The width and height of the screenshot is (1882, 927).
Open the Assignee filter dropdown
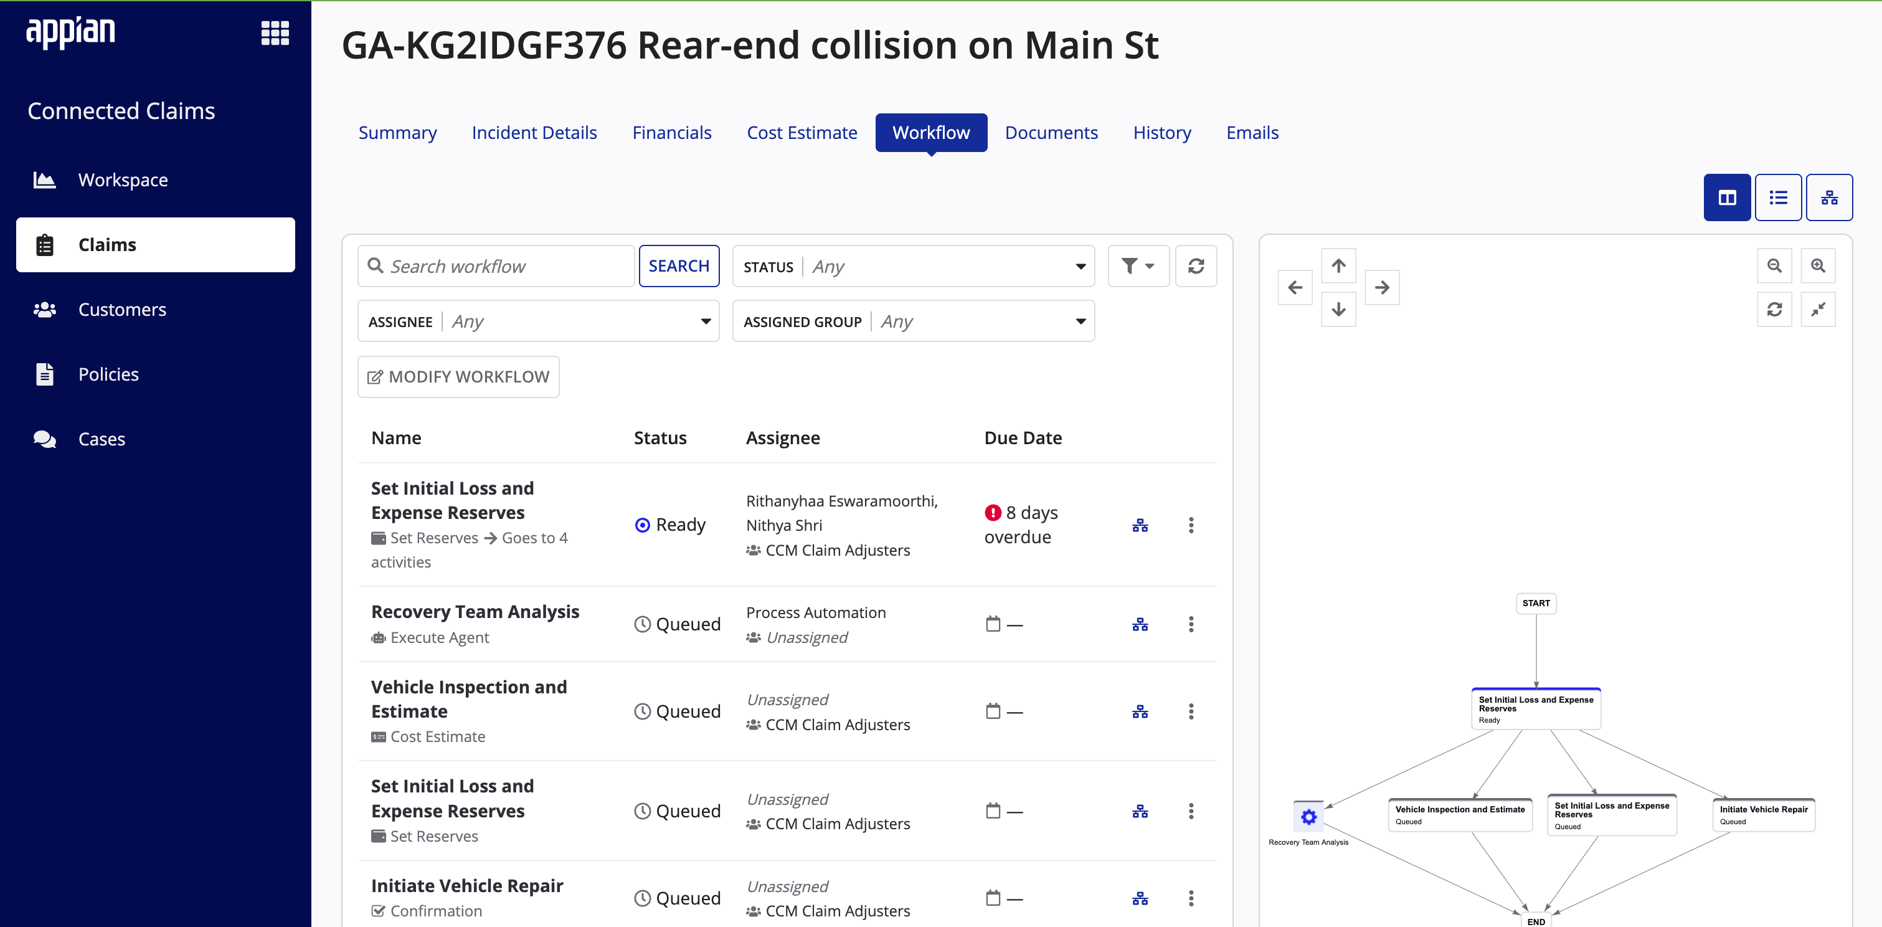point(539,321)
